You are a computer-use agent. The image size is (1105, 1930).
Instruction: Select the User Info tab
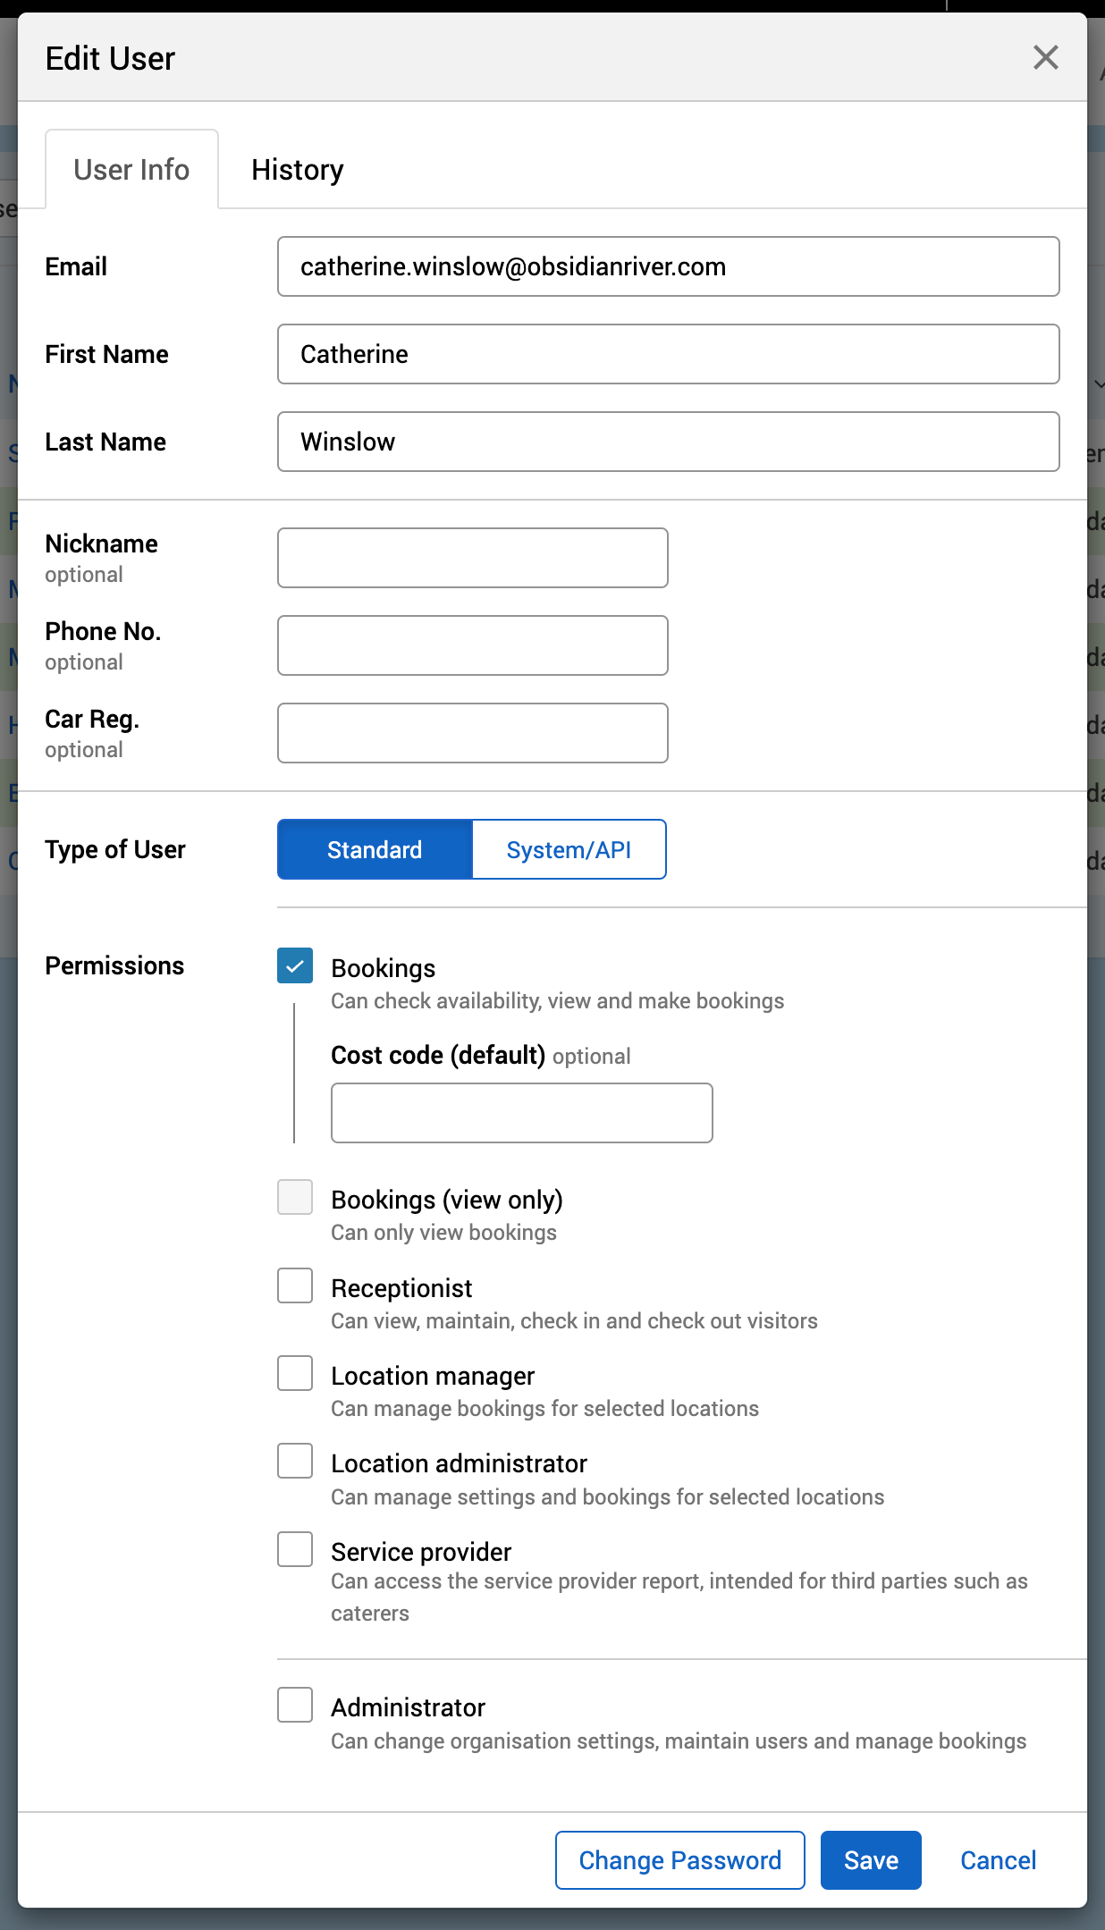(x=131, y=170)
